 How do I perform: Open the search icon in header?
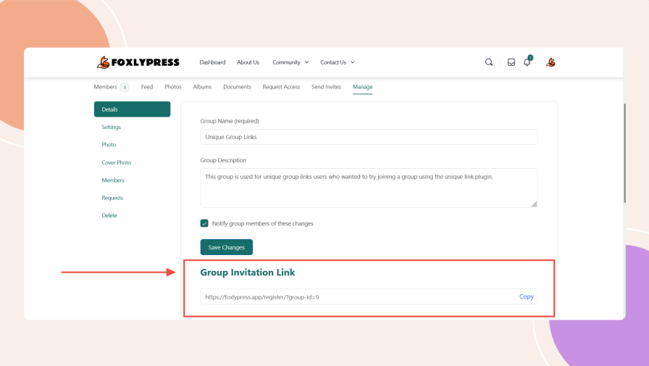click(x=489, y=62)
